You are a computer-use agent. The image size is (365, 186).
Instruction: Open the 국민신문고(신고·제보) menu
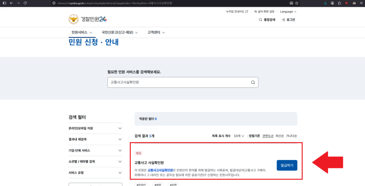point(120,32)
